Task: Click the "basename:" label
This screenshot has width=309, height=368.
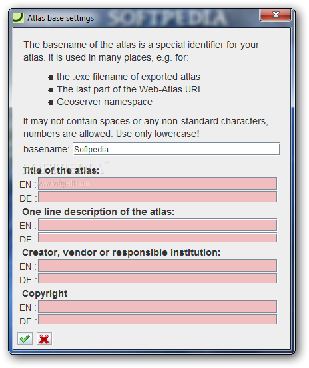Action: click(46, 149)
